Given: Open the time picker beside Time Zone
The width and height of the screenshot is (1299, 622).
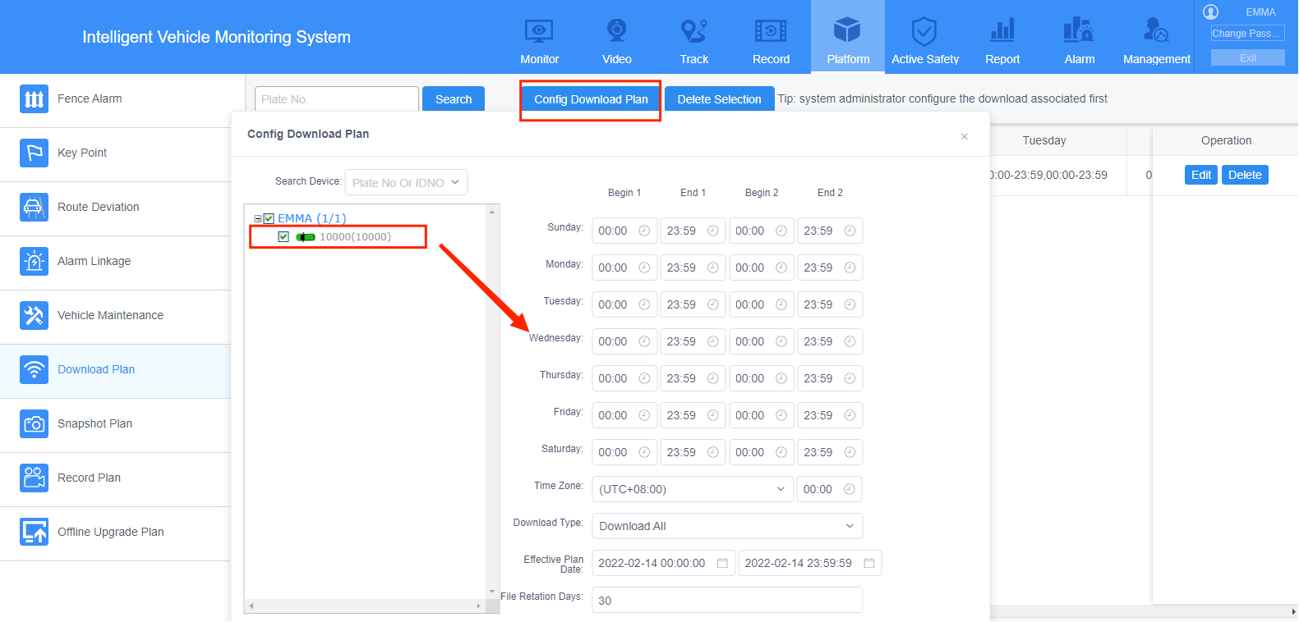Looking at the screenshot, I should click(829, 489).
